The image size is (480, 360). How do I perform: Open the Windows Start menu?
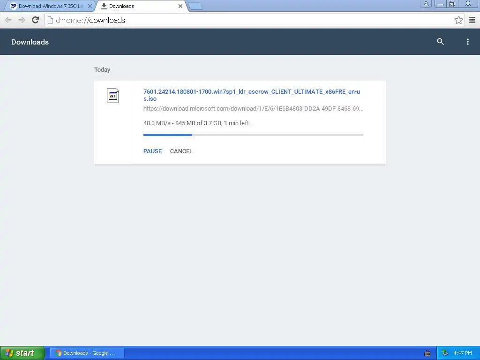click(22, 353)
